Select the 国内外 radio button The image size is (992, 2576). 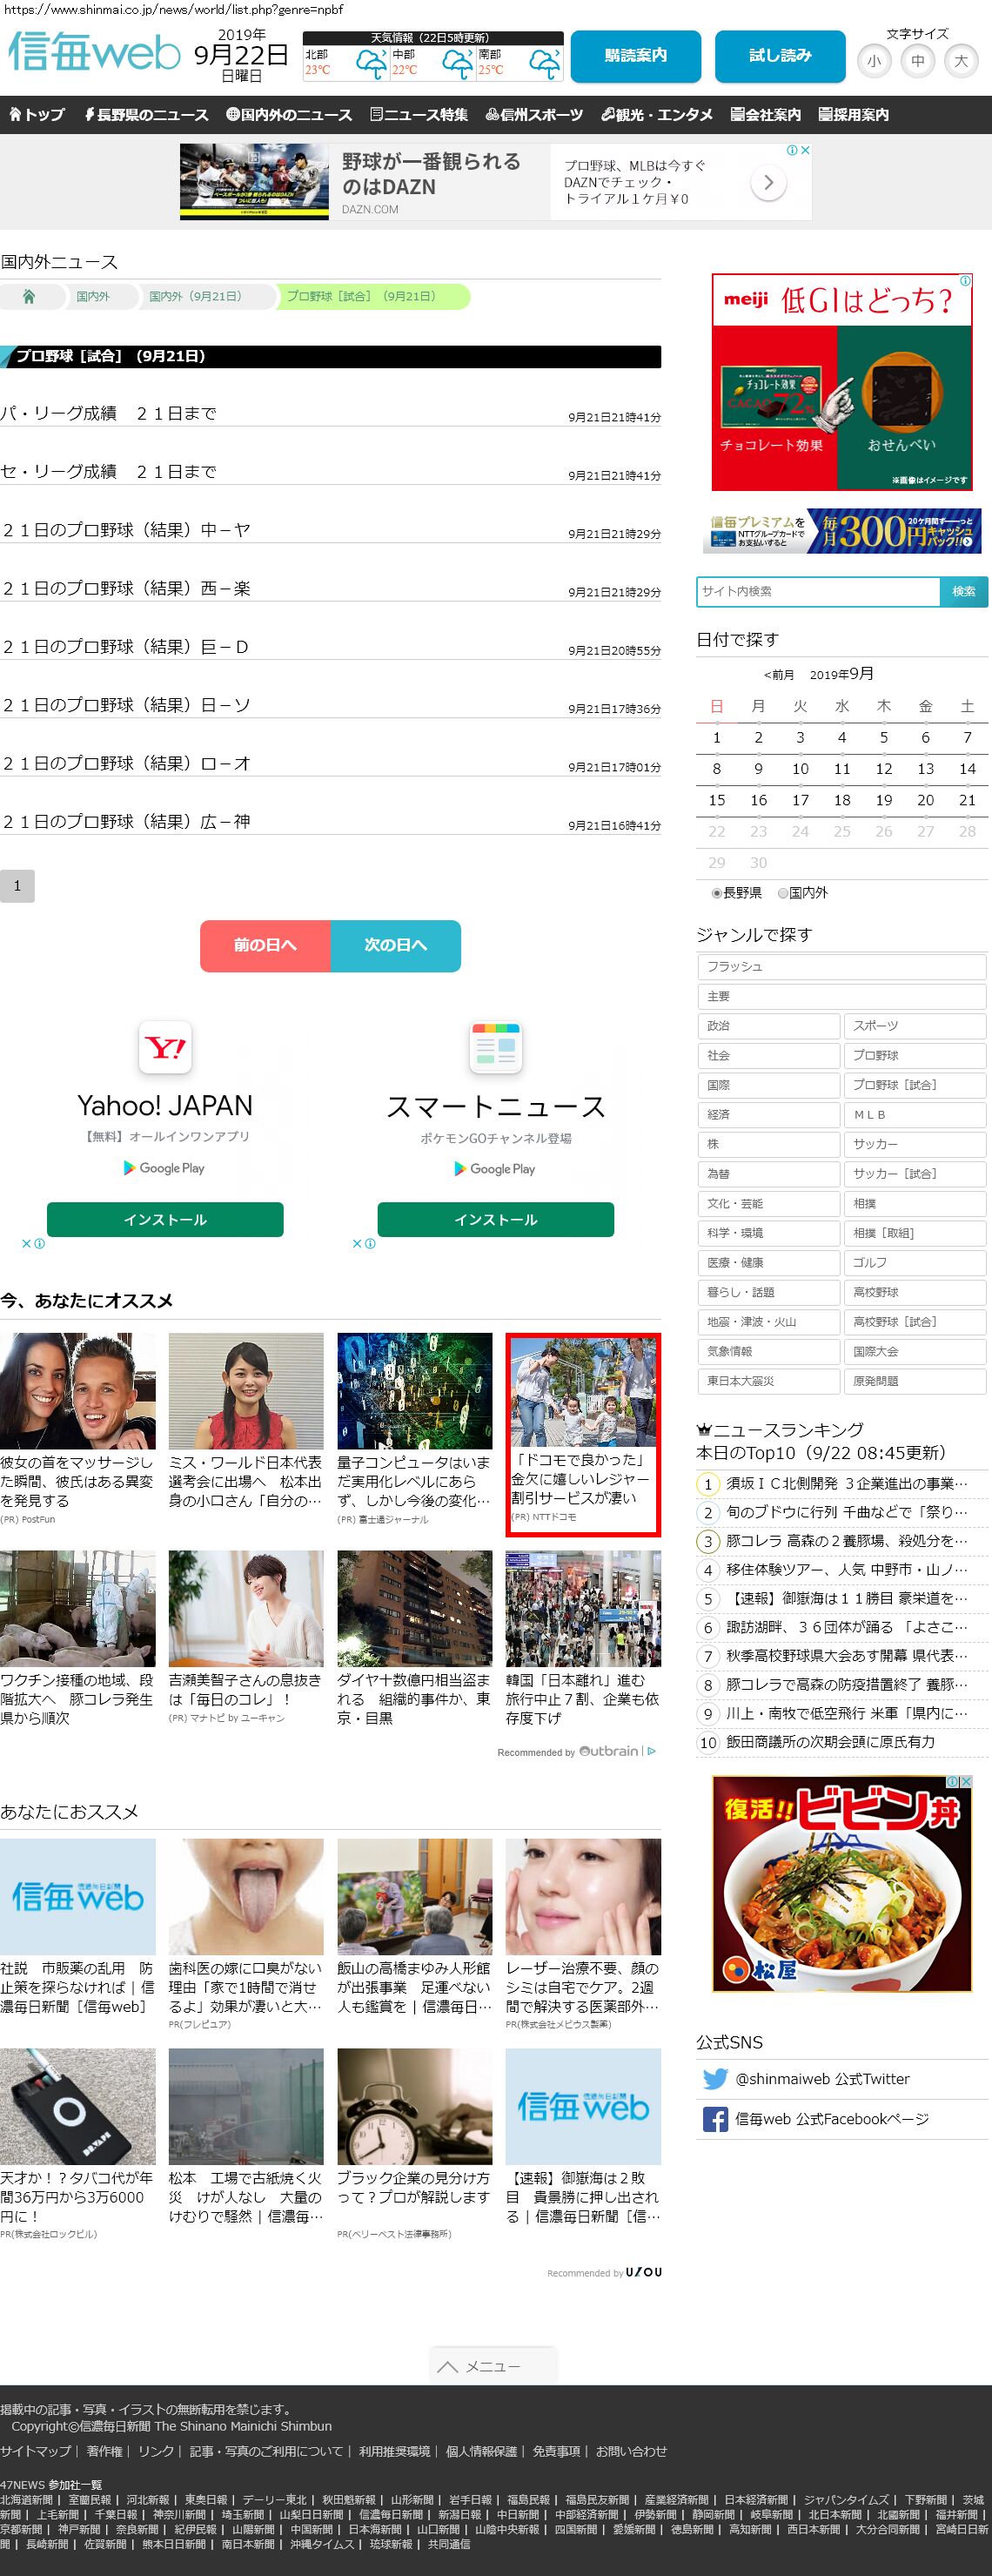point(783,893)
